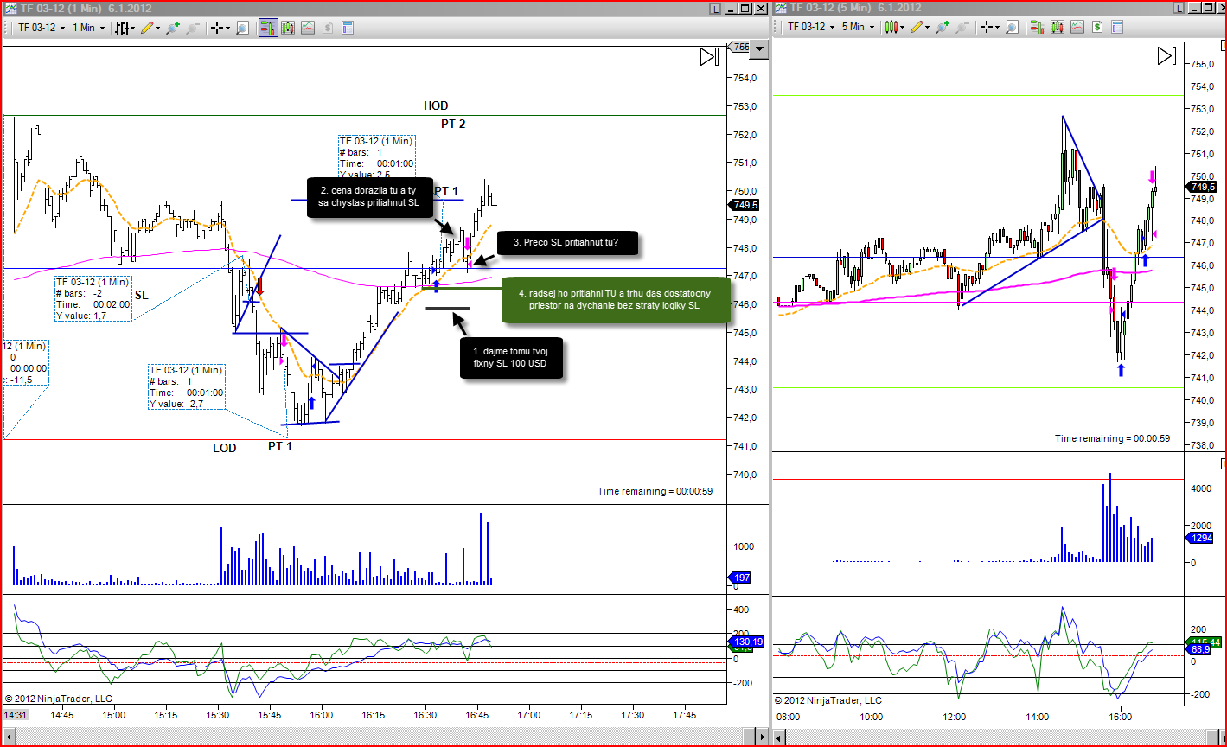The image size is (1227, 747).
Task: Open 1 Min interval dropdown
Action: (x=89, y=28)
